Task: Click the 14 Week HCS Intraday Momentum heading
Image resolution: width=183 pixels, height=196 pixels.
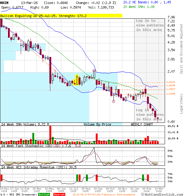Action: point(38,167)
